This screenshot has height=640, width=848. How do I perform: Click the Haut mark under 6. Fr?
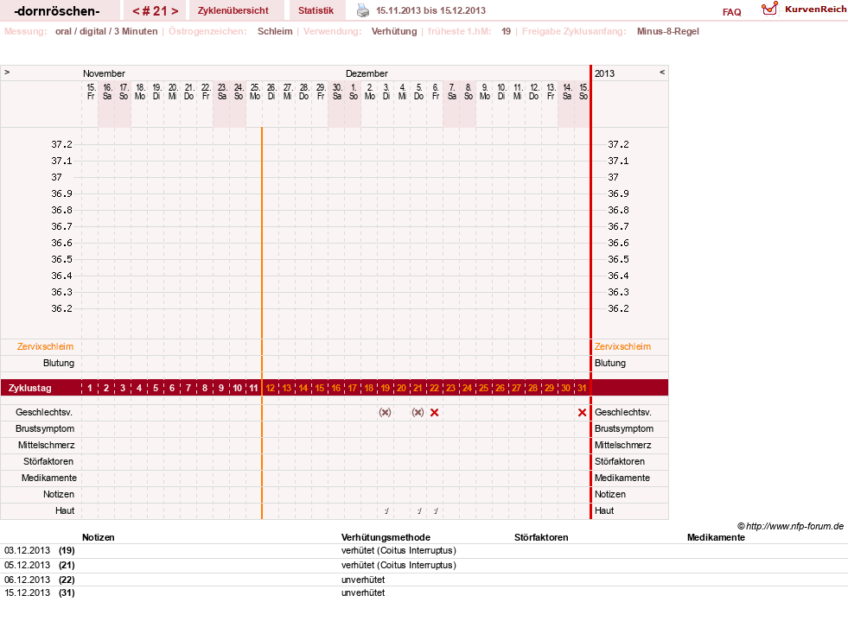[x=436, y=510]
